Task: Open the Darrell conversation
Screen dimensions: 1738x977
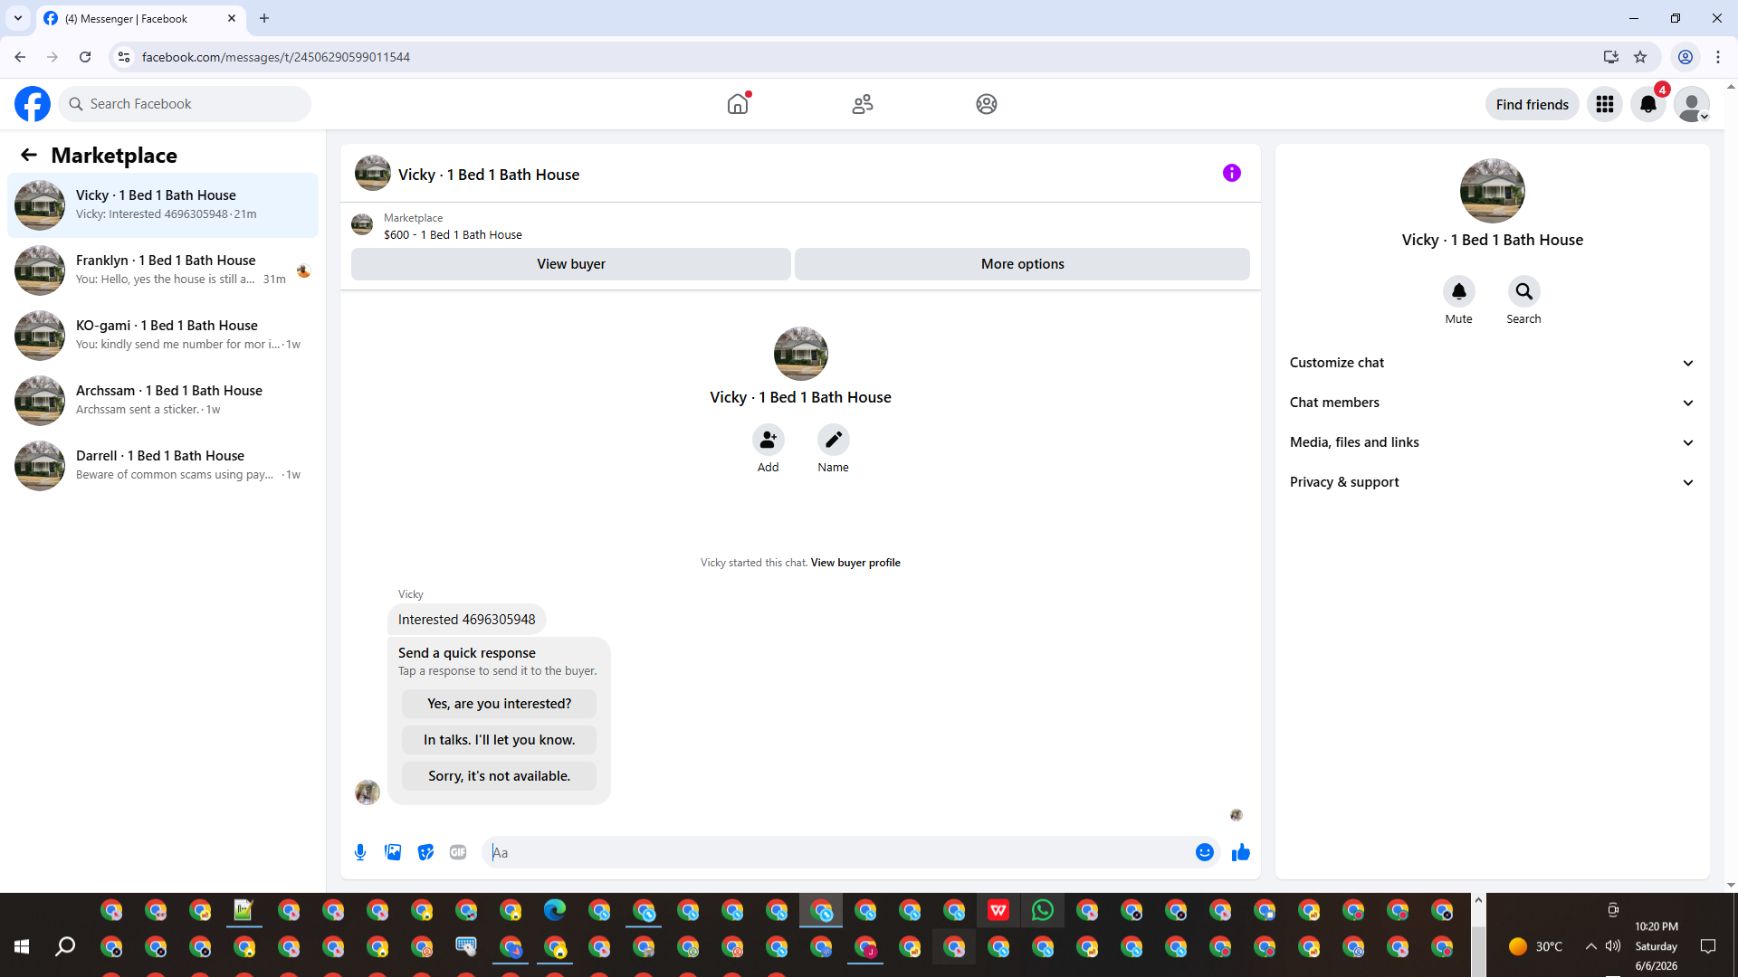Action: [163, 466]
